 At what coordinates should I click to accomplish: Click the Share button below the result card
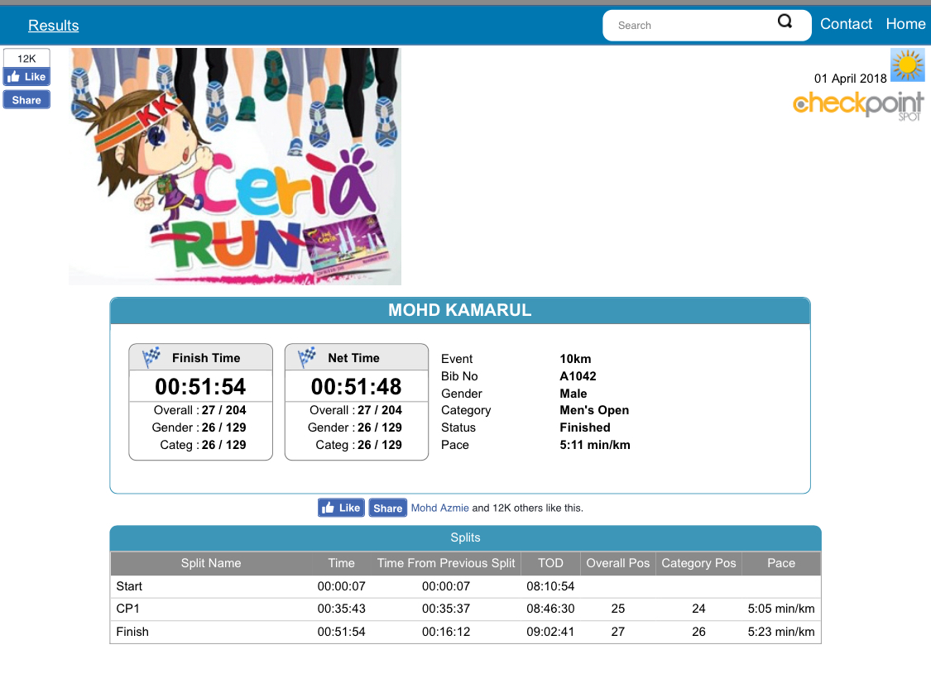point(388,508)
